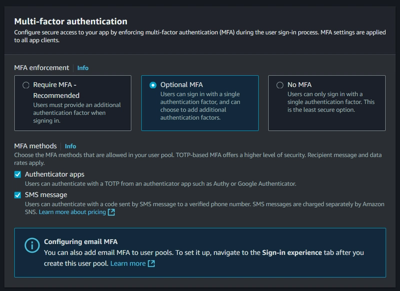Click the Configuring email MFA title
This screenshot has width=400, height=291.
click(80, 242)
